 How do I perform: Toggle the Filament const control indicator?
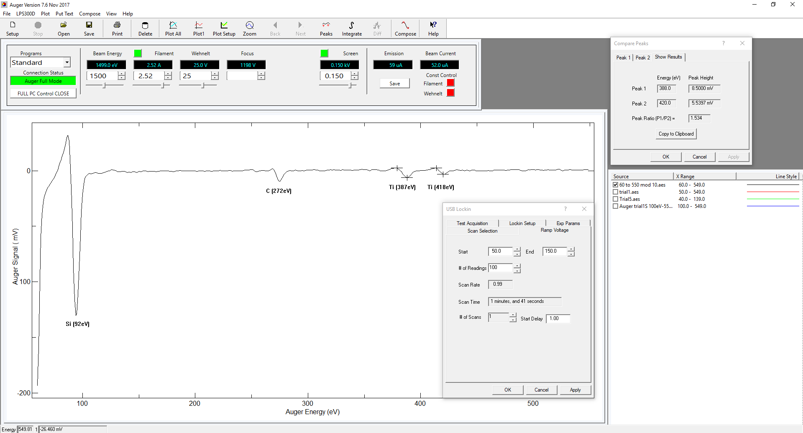(450, 83)
